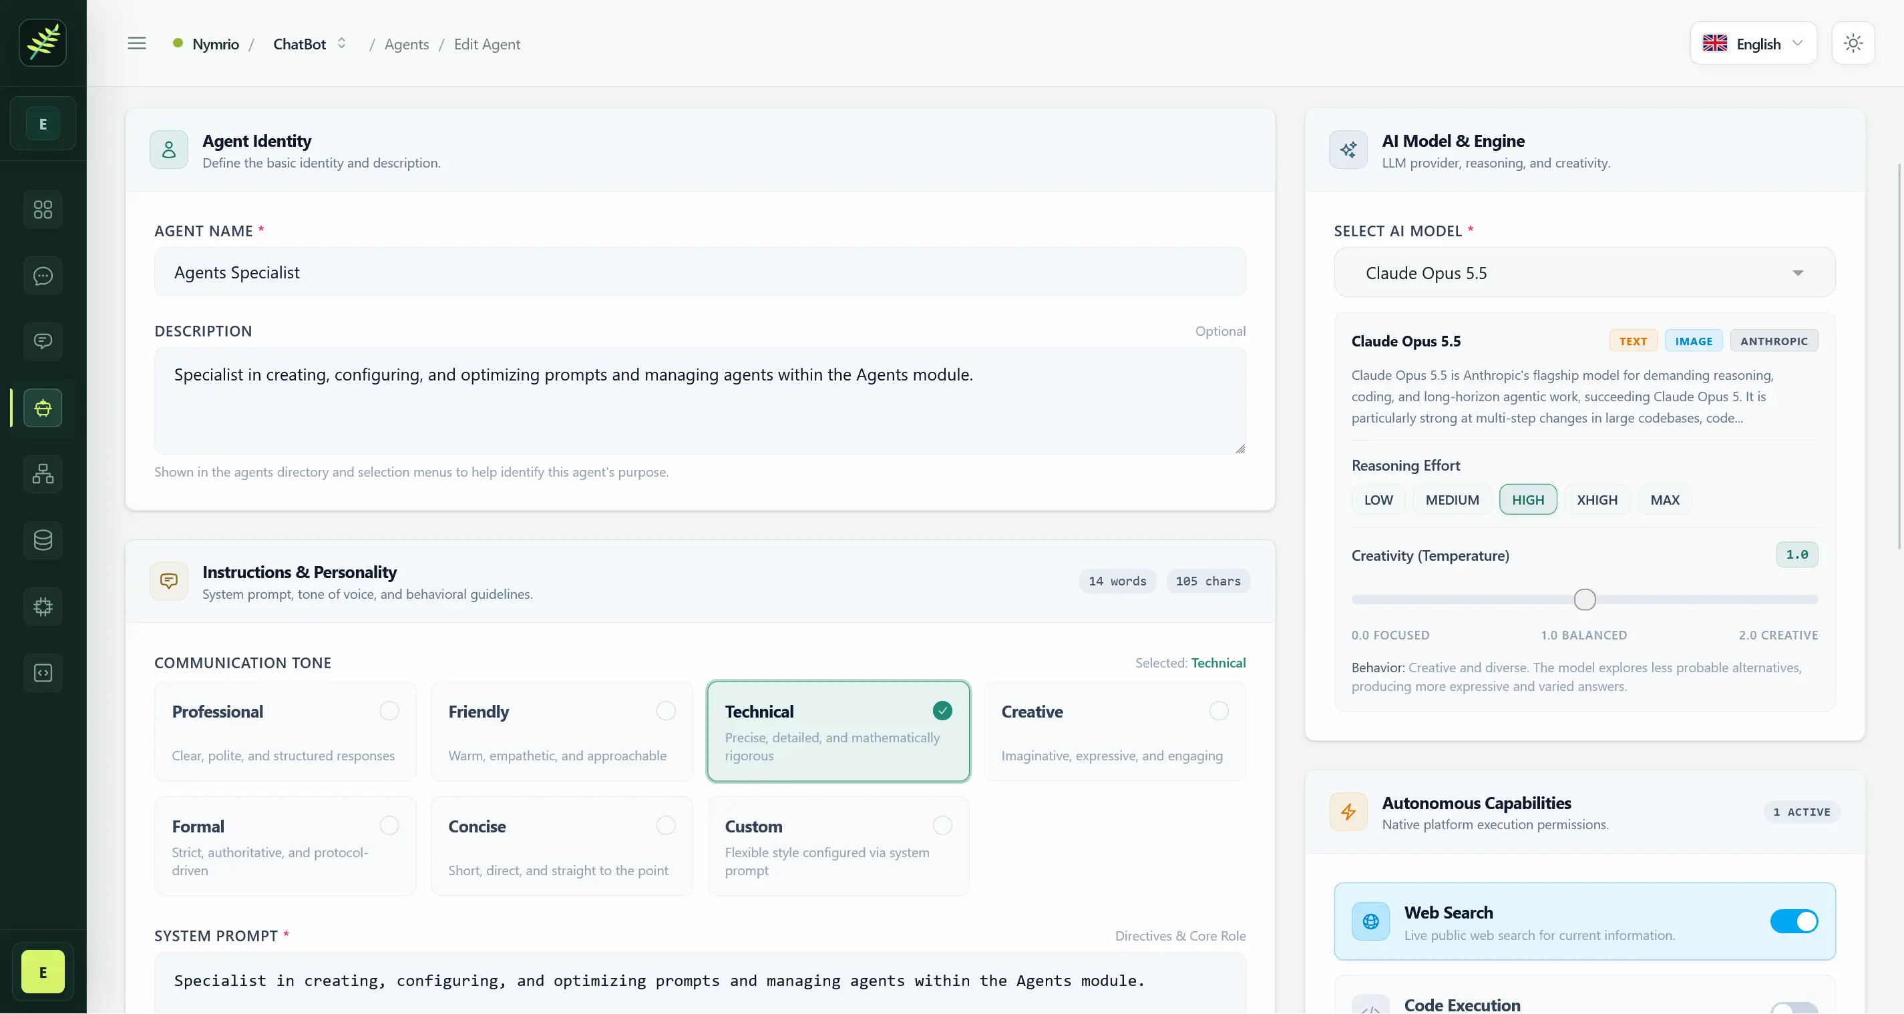Click the System Prompt text area
The image size is (1904, 1014).
pos(699,983)
